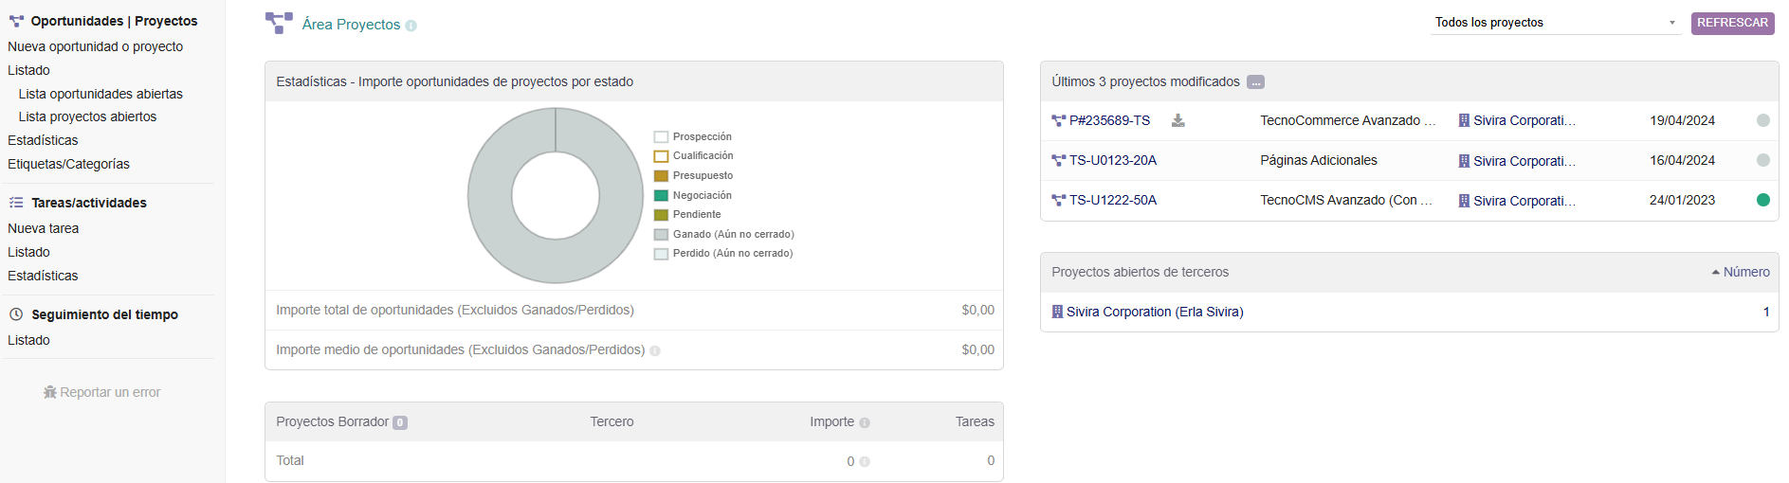This screenshot has height=483, width=1789.
Task: Open the Sivira Corporation (Erla Sivira) link
Action: [x=1154, y=312]
